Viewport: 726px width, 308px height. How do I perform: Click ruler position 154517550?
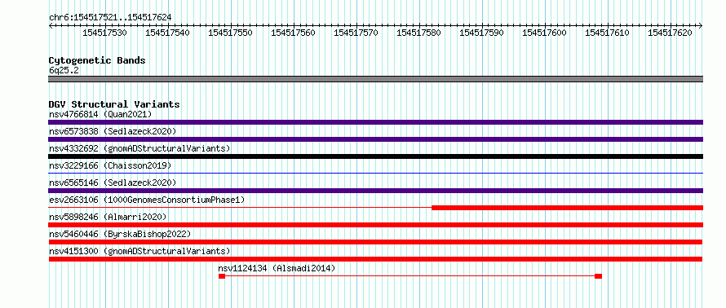(x=230, y=33)
